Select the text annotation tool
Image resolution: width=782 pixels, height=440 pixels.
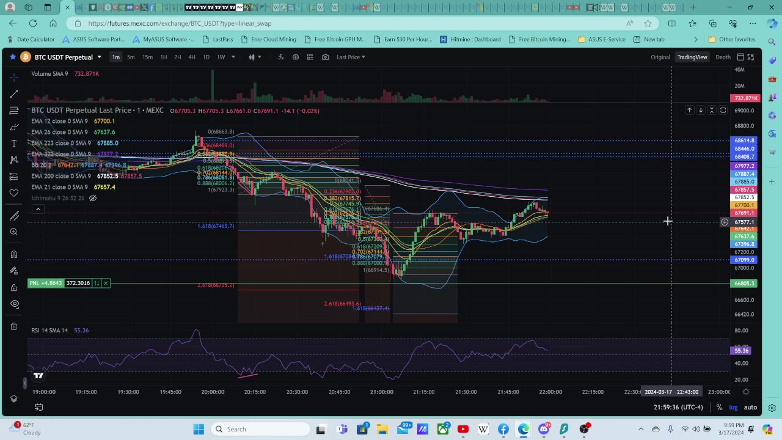(14, 144)
